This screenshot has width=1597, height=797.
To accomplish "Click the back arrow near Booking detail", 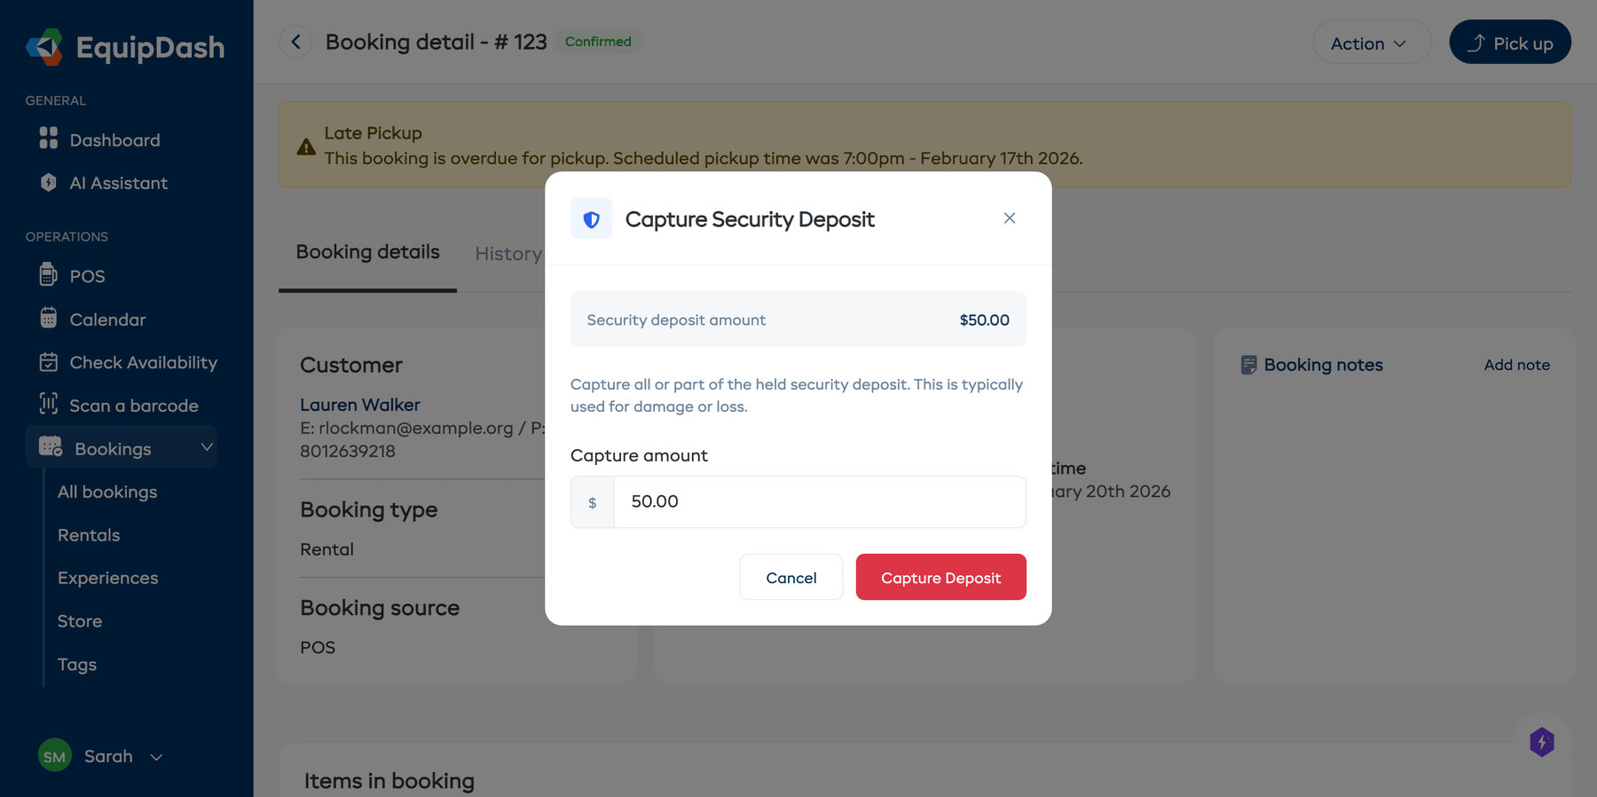I will click(295, 42).
